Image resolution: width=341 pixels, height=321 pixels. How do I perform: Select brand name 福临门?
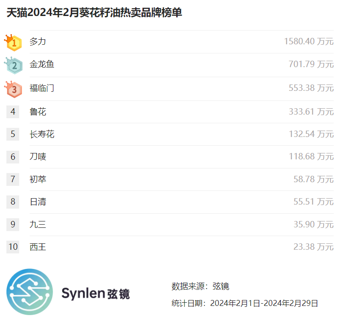(x=42, y=88)
